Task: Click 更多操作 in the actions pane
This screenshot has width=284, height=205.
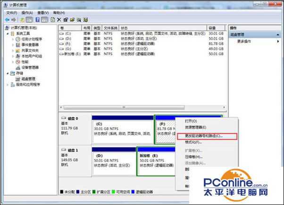Action: click(x=243, y=42)
